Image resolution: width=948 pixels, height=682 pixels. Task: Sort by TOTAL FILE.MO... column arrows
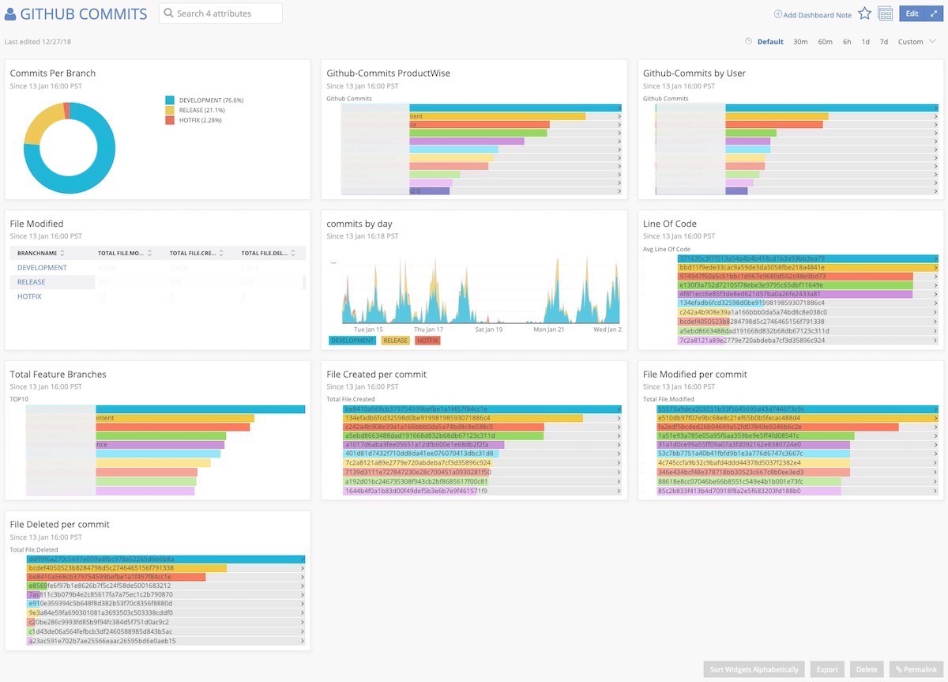tap(151, 254)
